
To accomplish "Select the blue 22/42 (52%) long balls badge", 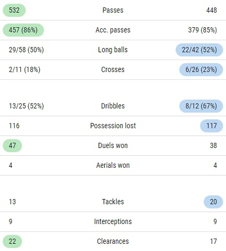I will pyautogui.click(x=199, y=50).
